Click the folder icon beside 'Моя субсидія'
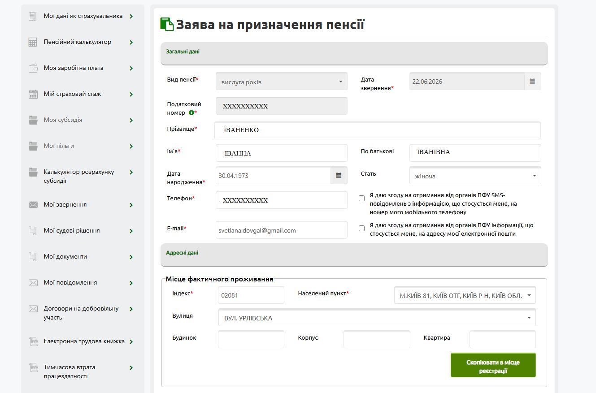Screen dimensions: 596x393 33,120
